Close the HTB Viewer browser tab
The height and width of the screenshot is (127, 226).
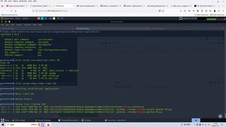73,6
